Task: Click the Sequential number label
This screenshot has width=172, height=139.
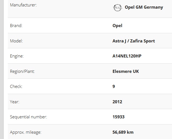Action: tap(28, 117)
